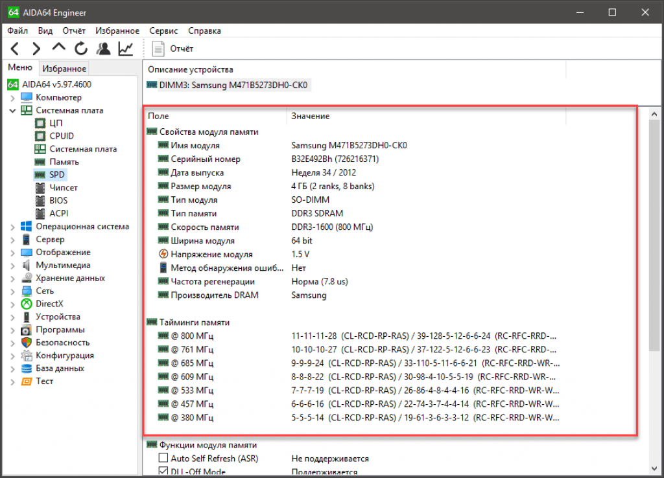
Task: Toggle the Auto Self Refresh (ASR) checkbox
Action: pos(163,458)
